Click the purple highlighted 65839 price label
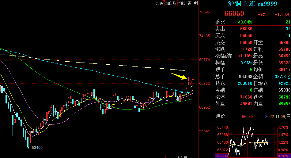The width and height of the screenshot is (291, 158). coord(222,156)
